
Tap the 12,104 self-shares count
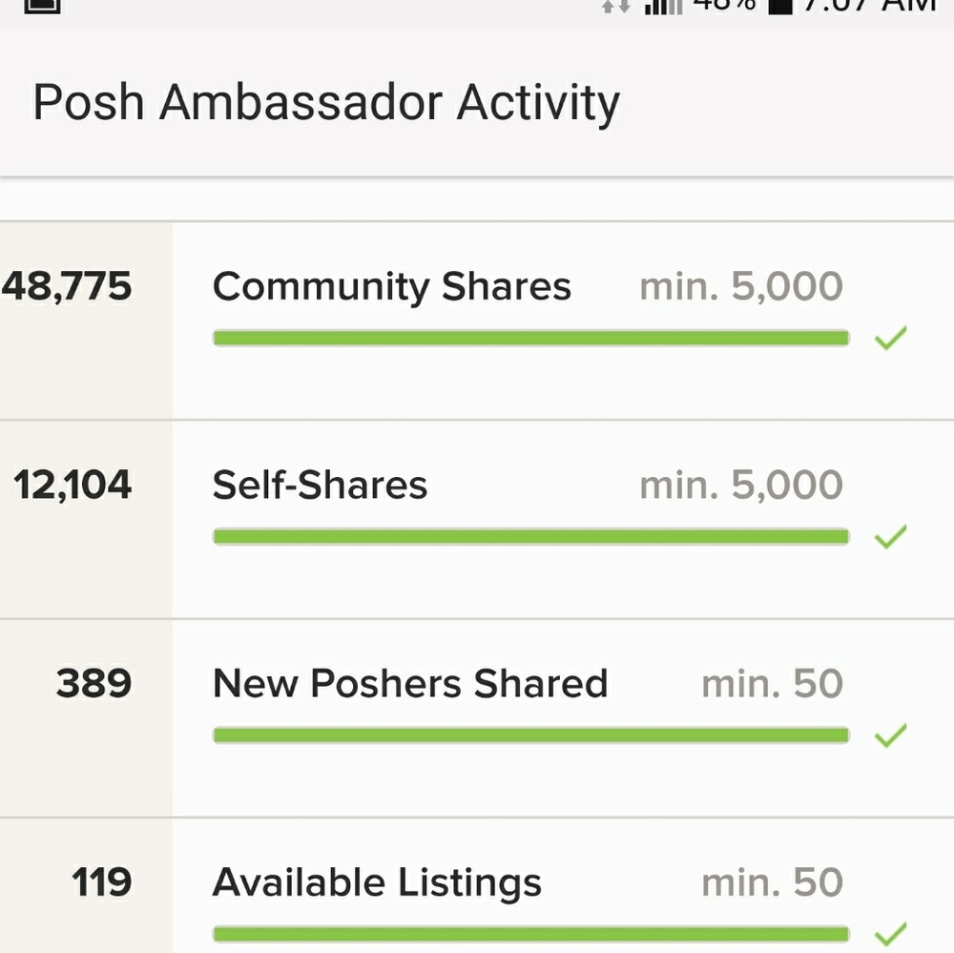pos(73,486)
